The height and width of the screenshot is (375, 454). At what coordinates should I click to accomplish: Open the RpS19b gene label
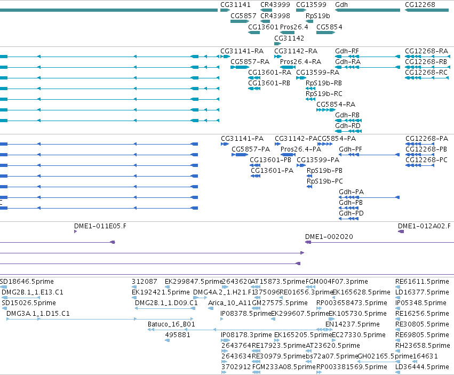[x=317, y=15]
